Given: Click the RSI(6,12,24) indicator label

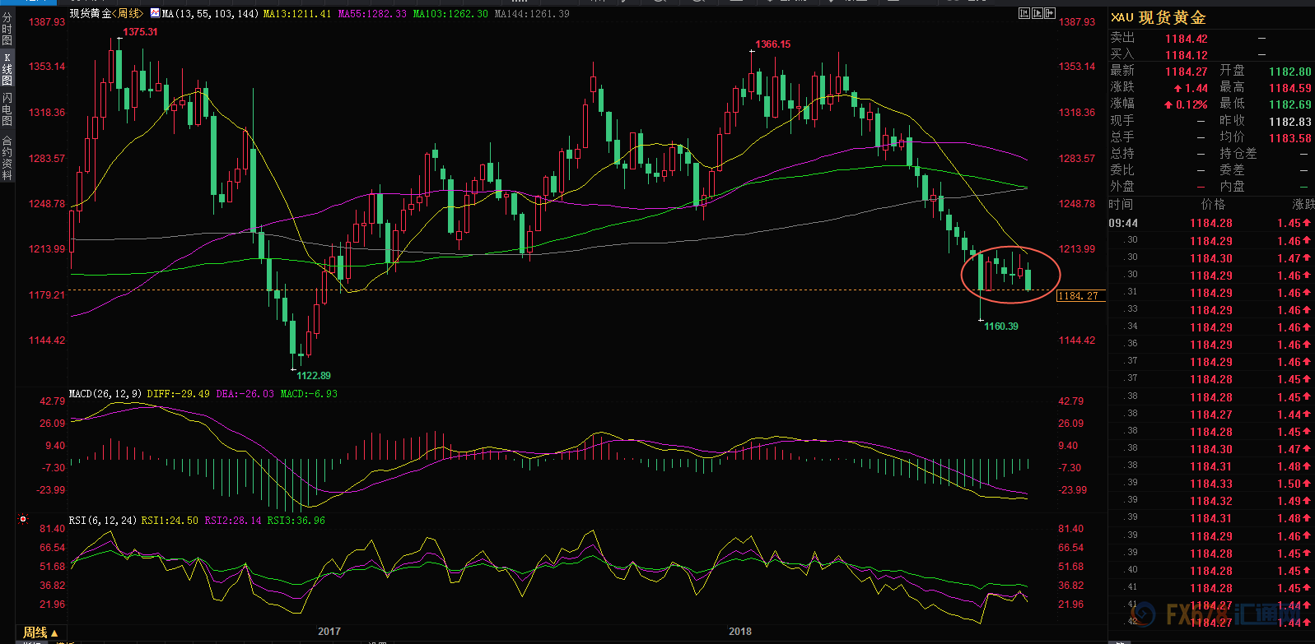Looking at the screenshot, I should pyautogui.click(x=103, y=521).
